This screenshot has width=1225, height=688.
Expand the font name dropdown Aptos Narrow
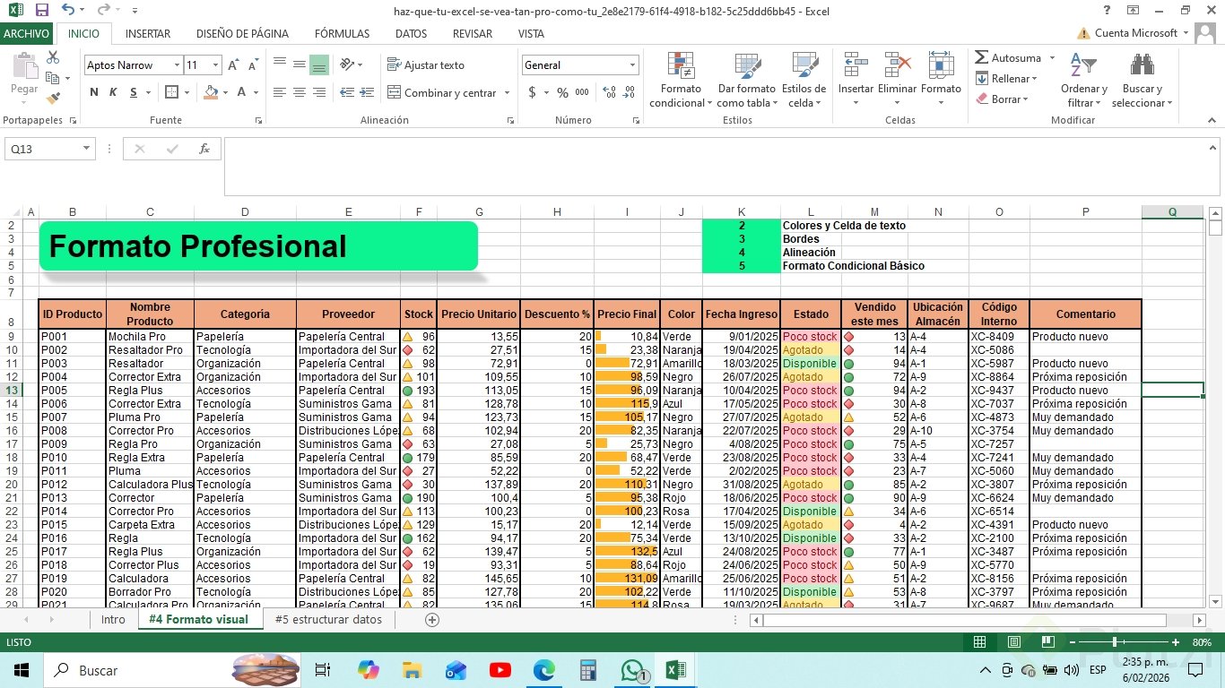[175, 65]
